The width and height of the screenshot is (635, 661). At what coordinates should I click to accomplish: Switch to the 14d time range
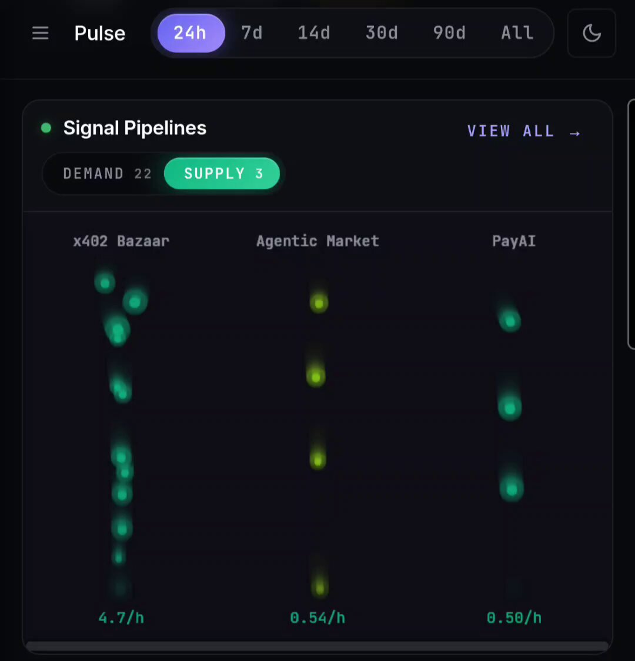(x=314, y=33)
